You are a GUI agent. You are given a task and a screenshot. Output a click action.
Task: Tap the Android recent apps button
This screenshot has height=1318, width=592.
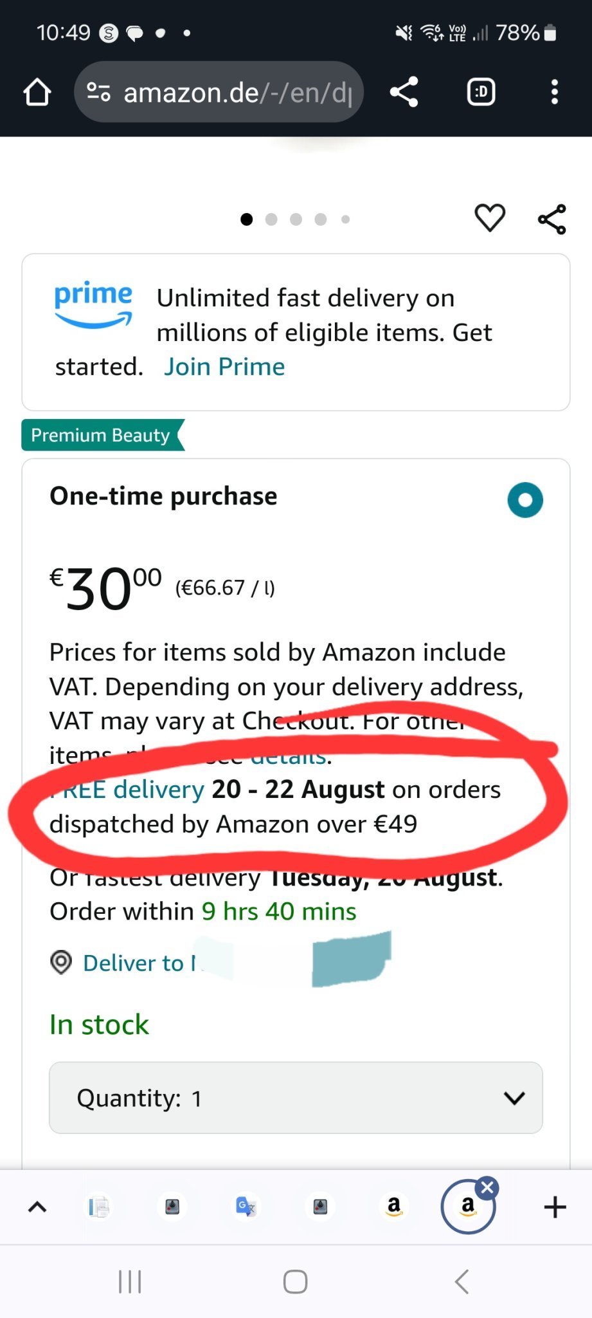[130, 1281]
